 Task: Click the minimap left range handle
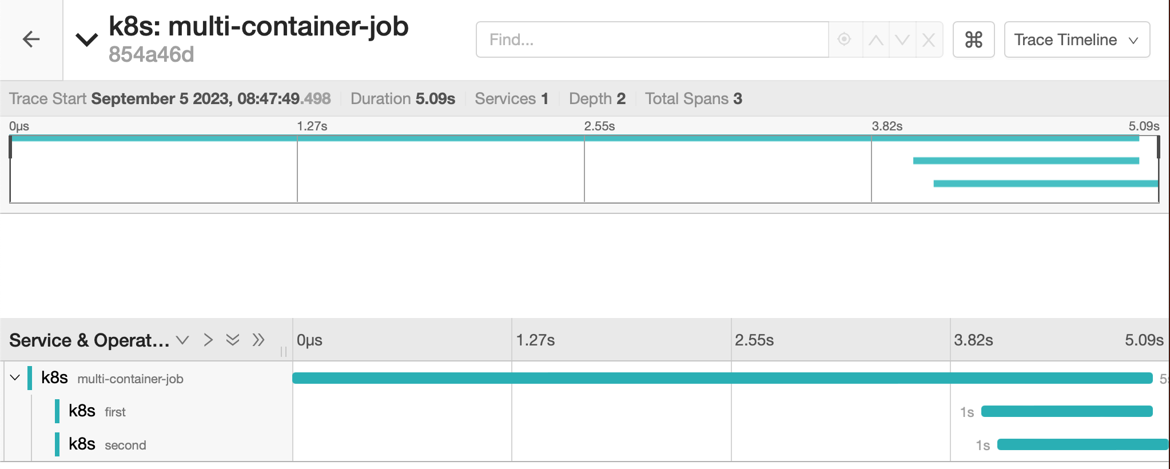pos(10,147)
